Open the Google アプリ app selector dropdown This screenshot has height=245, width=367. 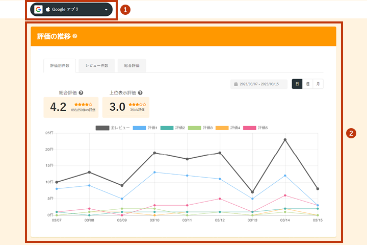click(x=71, y=9)
